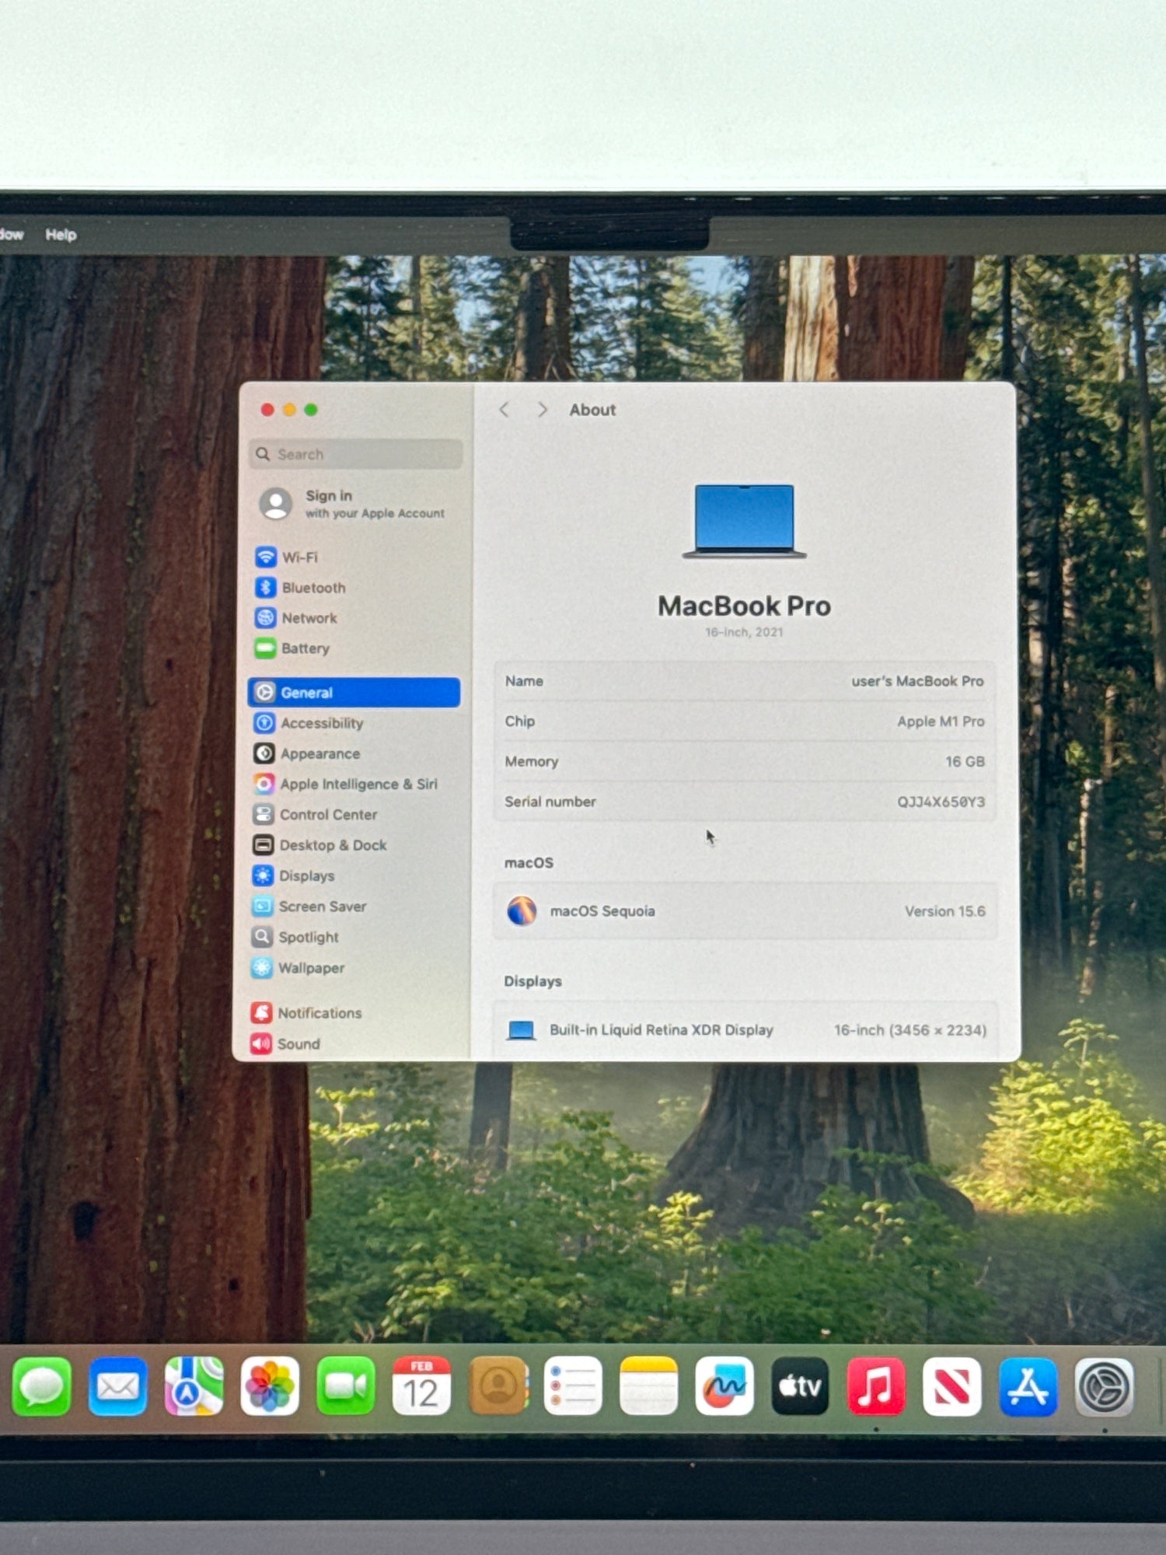Click the Search field in Settings

[x=358, y=454]
